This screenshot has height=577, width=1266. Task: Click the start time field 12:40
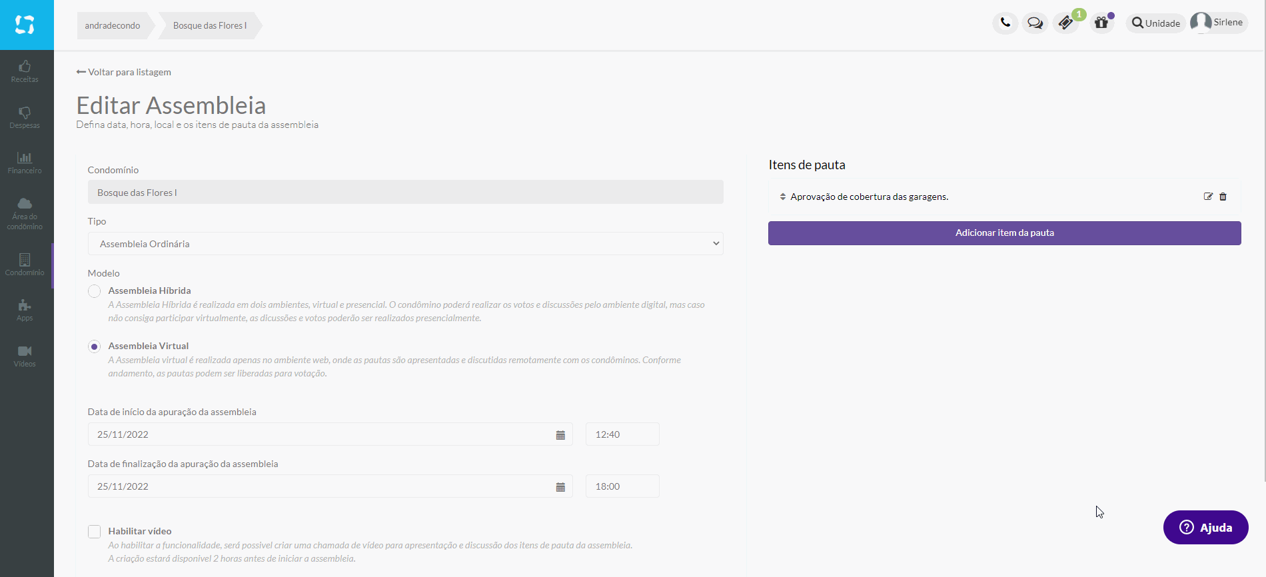click(x=622, y=434)
